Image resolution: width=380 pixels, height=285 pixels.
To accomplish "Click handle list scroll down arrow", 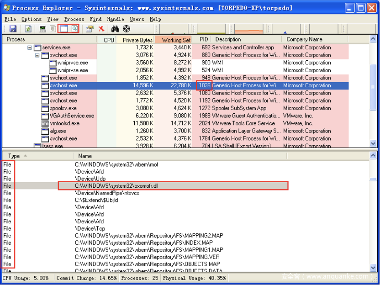I will (x=373, y=267).
